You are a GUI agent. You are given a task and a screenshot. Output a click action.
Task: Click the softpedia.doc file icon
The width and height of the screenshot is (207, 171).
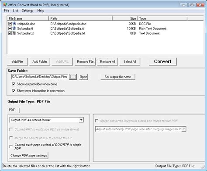coord(14,24)
